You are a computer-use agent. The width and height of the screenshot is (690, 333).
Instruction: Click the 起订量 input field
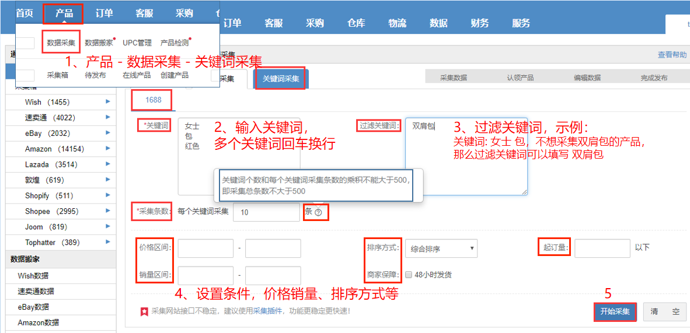(602, 248)
